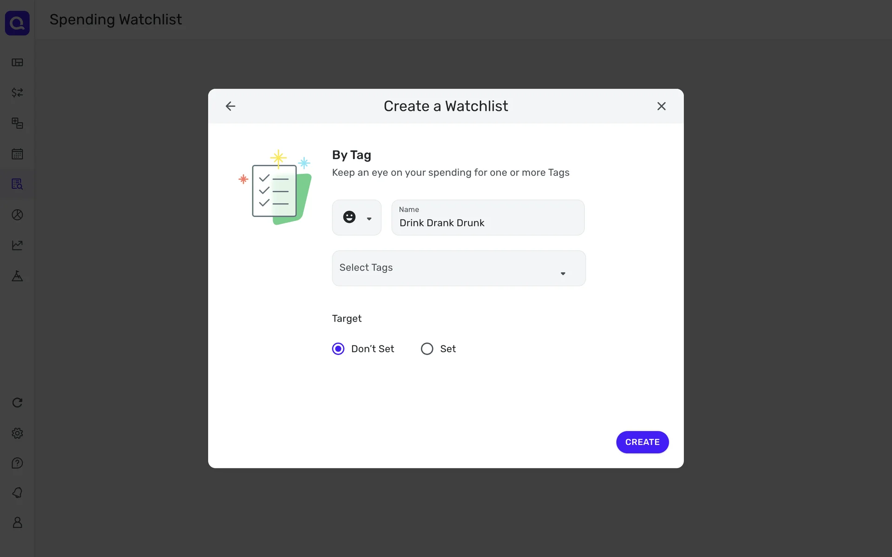The width and height of the screenshot is (892, 557).
Task: Open the line graph trends sidebar icon
Action: pyautogui.click(x=17, y=245)
